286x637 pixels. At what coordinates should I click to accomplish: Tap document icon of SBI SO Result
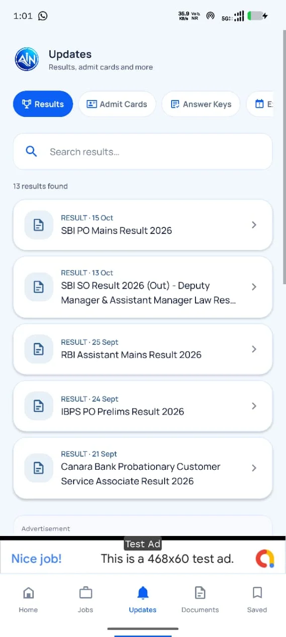click(x=39, y=287)
